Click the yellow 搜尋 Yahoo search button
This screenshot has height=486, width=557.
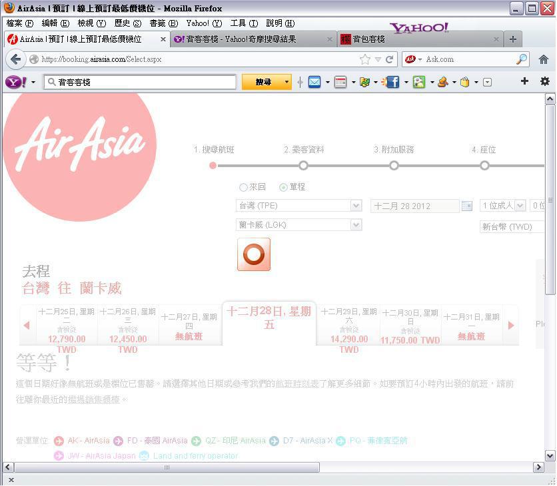pos(266,82)
